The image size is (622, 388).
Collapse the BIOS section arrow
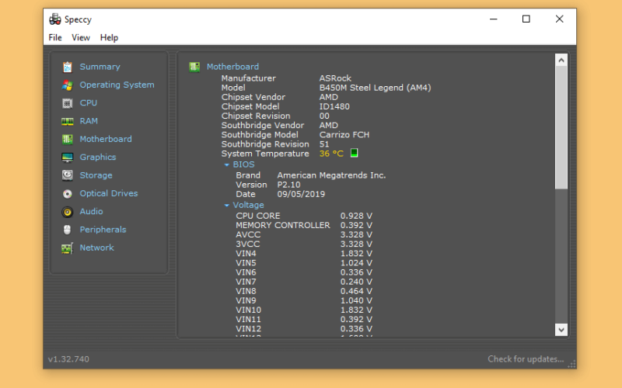click(x=226, y=165)
